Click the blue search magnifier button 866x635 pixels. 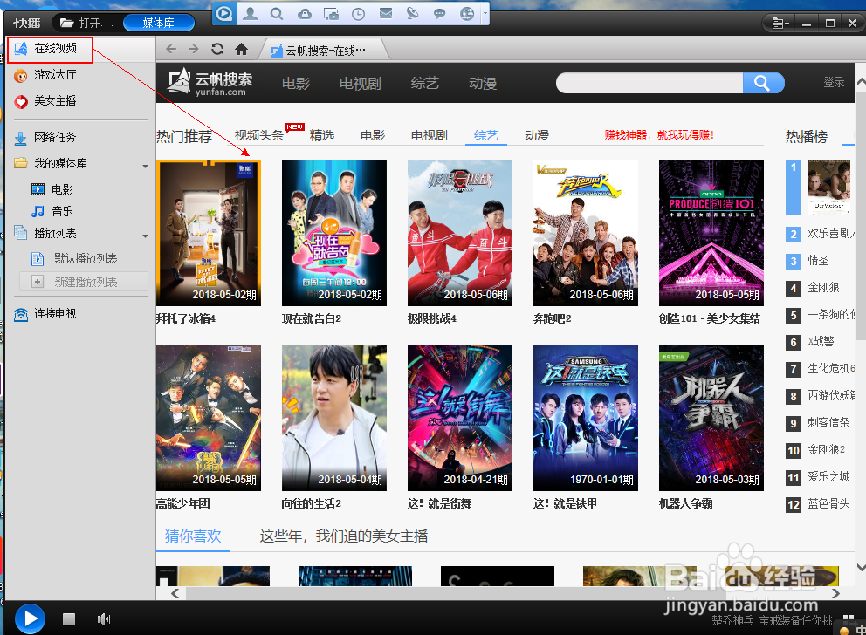763,84
